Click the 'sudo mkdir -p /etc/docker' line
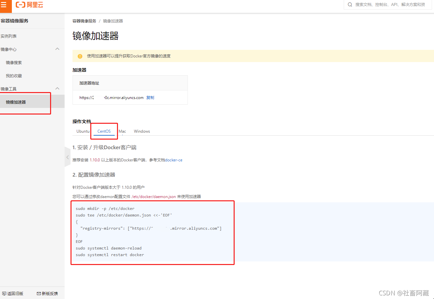 [105, 209]
